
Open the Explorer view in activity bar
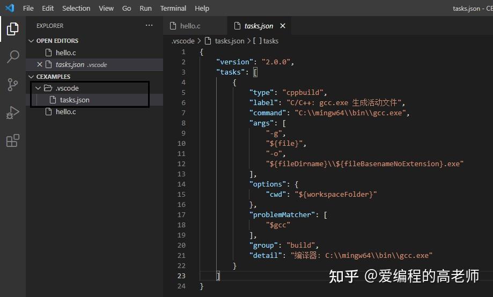[x=12, y=29]
